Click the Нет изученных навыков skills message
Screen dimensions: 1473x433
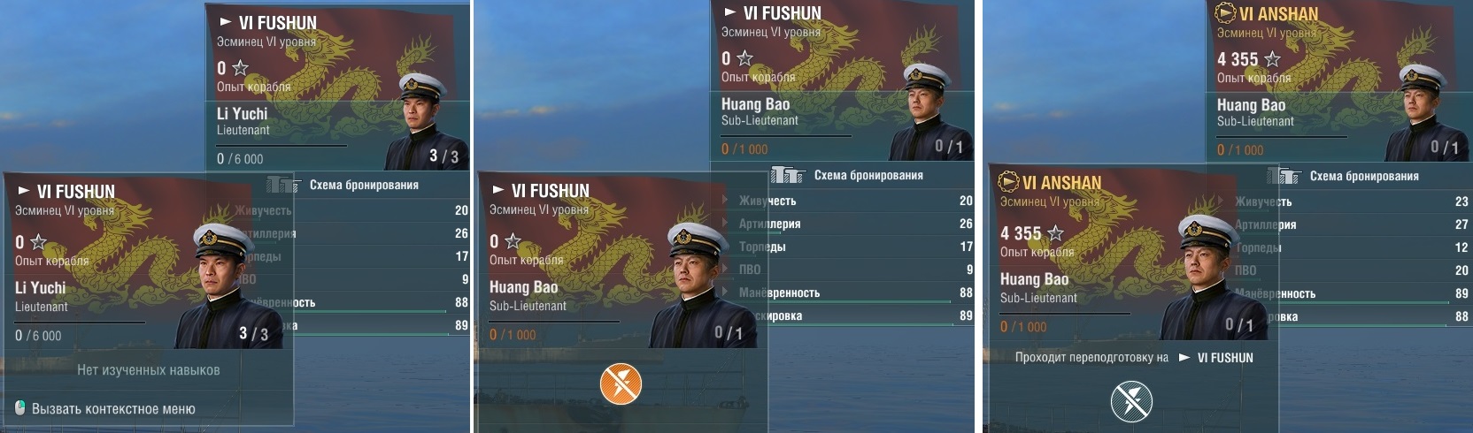[149, 370]
